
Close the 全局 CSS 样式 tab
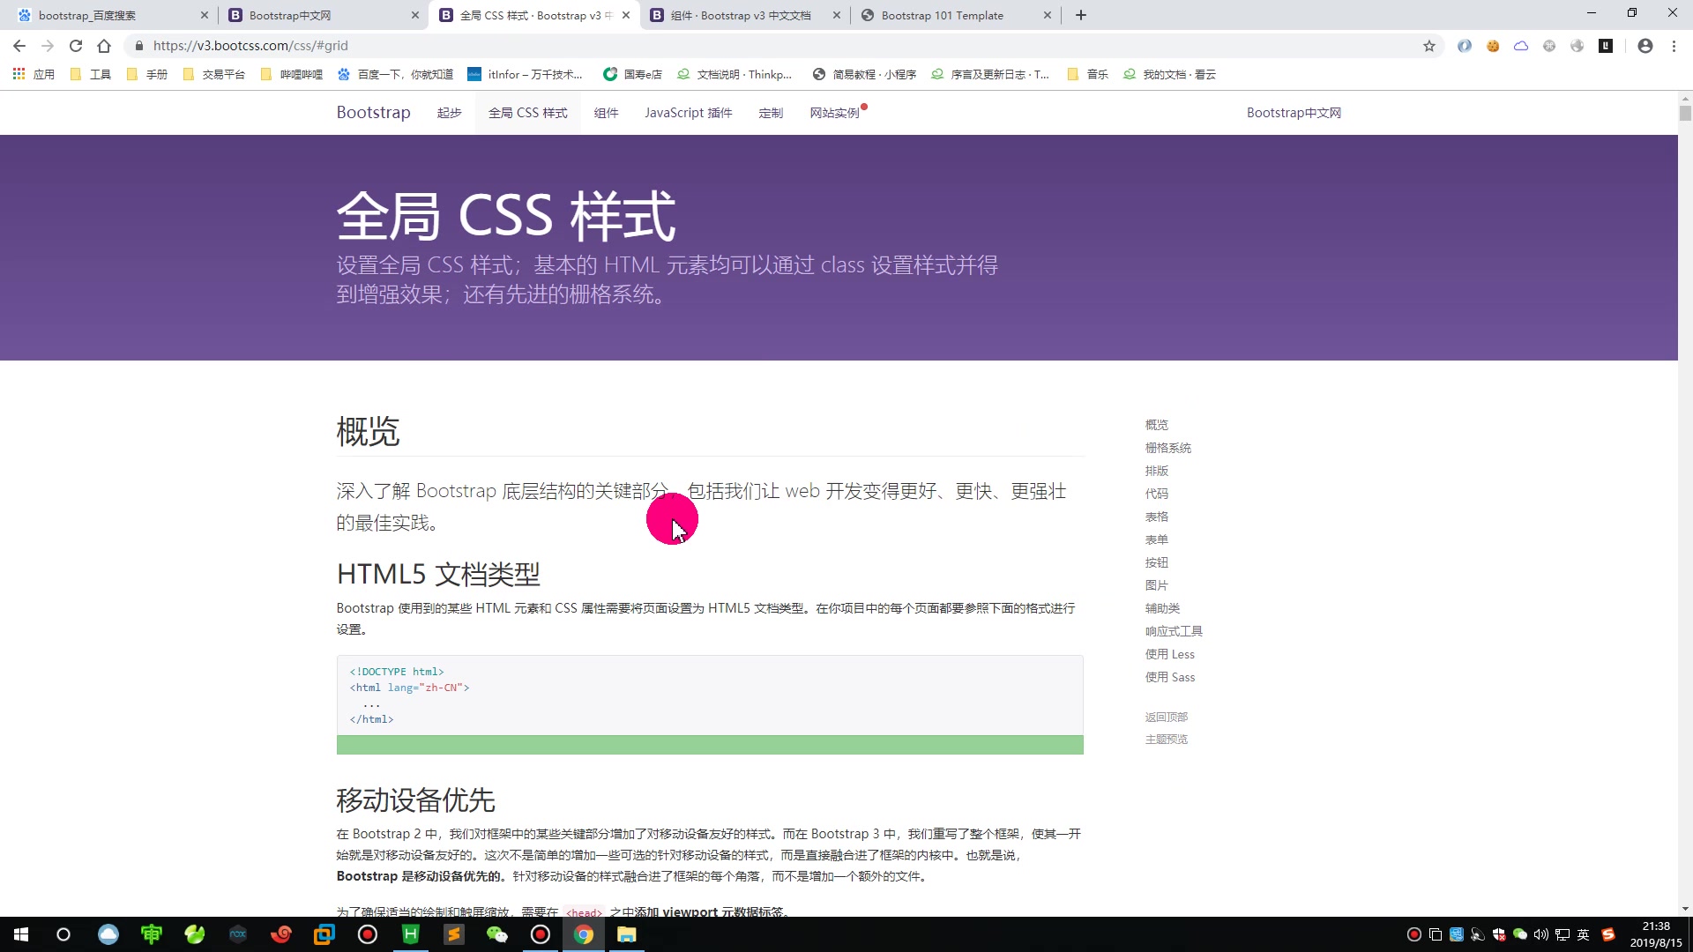626,15
